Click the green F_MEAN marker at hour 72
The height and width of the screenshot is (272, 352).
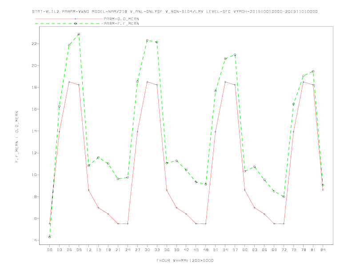(x=284, y=196)
